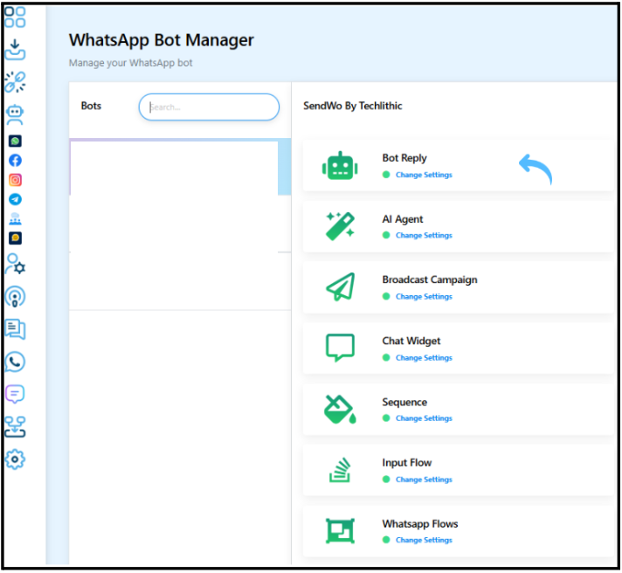This screenshot has height=573, width=622.
Task: Click the AI Agent magic wand icon
Action: pos(339,226)
